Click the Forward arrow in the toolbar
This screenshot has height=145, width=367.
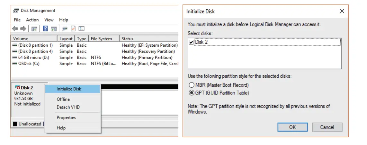tap(23, 29)
